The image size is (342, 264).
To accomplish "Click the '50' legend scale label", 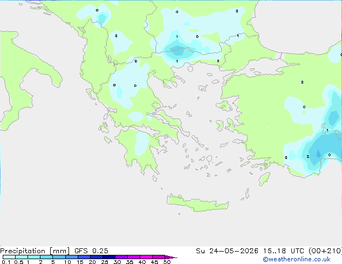I will 167,262.
